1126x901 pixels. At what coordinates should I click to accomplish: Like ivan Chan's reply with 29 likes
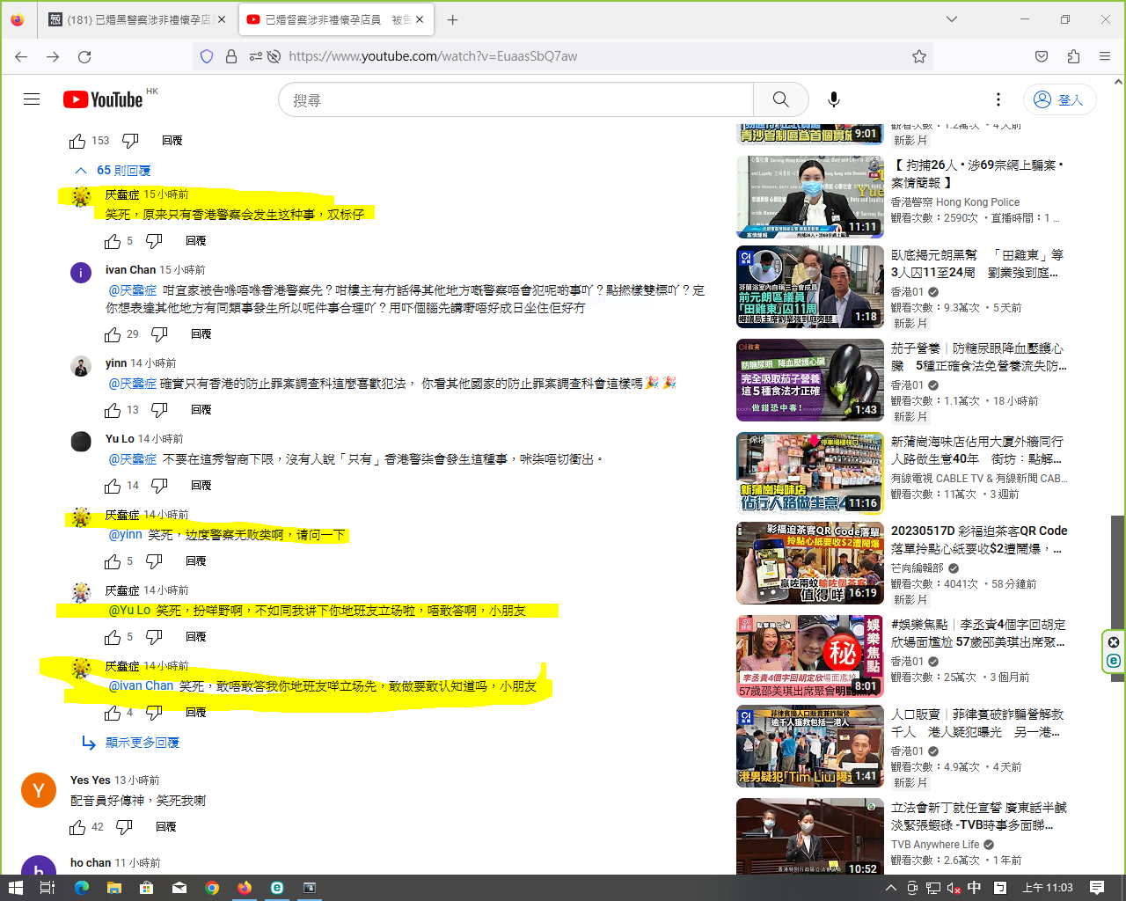pos(113,334)
